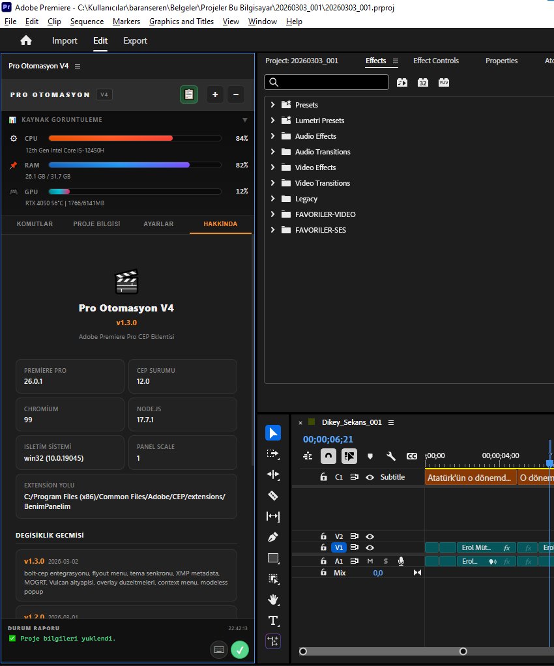Click the YUV Effects filter icon

tap(444, 82)
